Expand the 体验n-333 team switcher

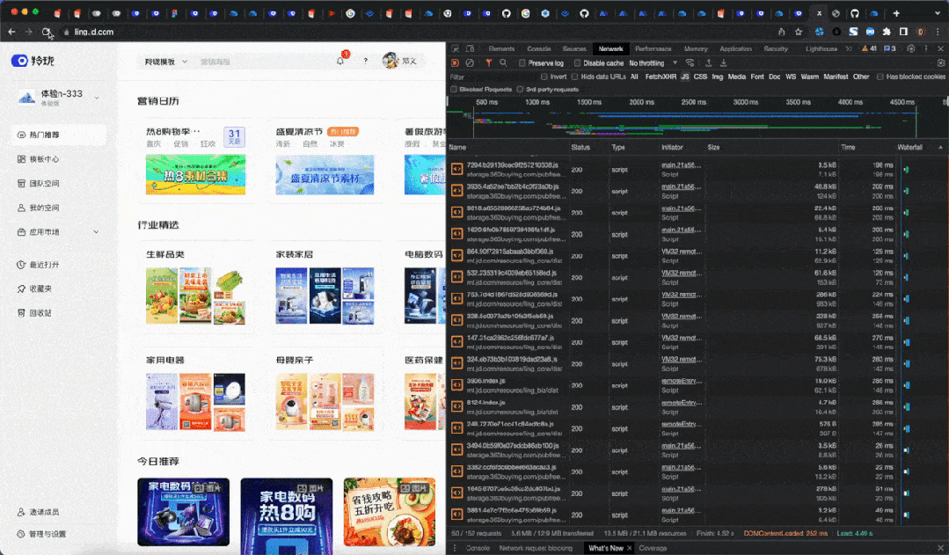click(x=96, y=97)
